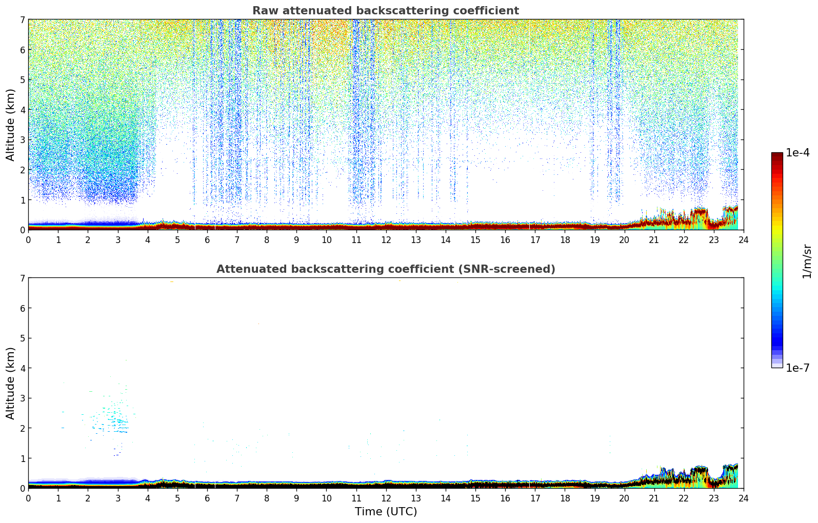Screen dimensions: 818x523
Task: Click the "9" time tick under the raw plot
Action: (x=296, y=239)
